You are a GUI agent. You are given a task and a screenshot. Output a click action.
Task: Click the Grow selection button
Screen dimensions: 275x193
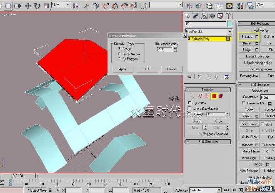pyautogui.click(x=219, y=121)
